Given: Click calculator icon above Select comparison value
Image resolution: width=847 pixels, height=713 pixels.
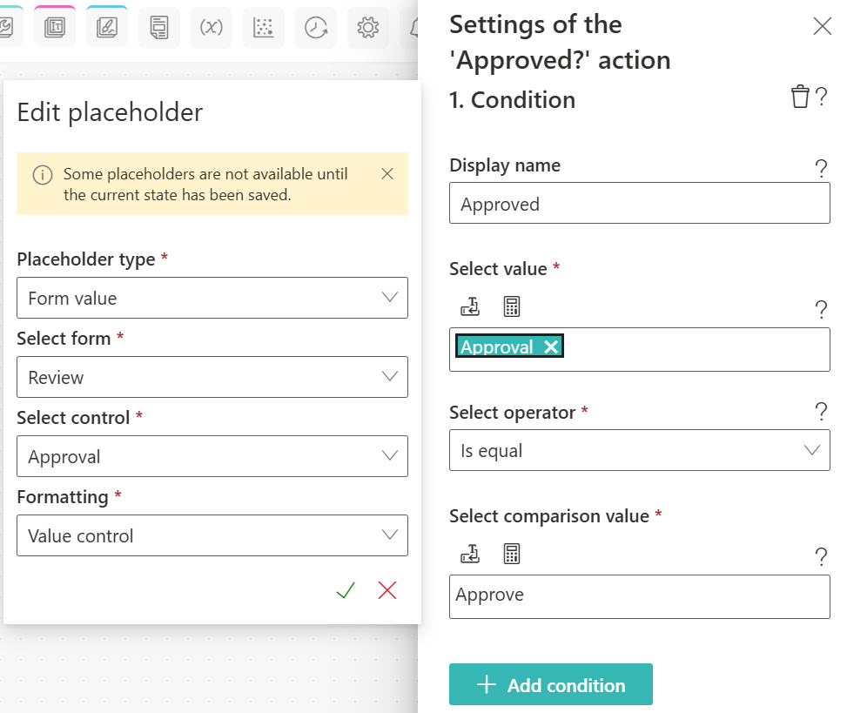Looking at the screenshot, I should point(512,554).
